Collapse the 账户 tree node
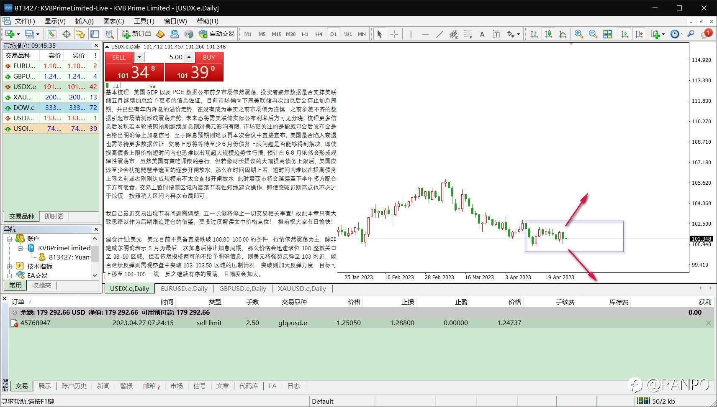This screenshot has height=407, width=717. [x=10, y=239]
